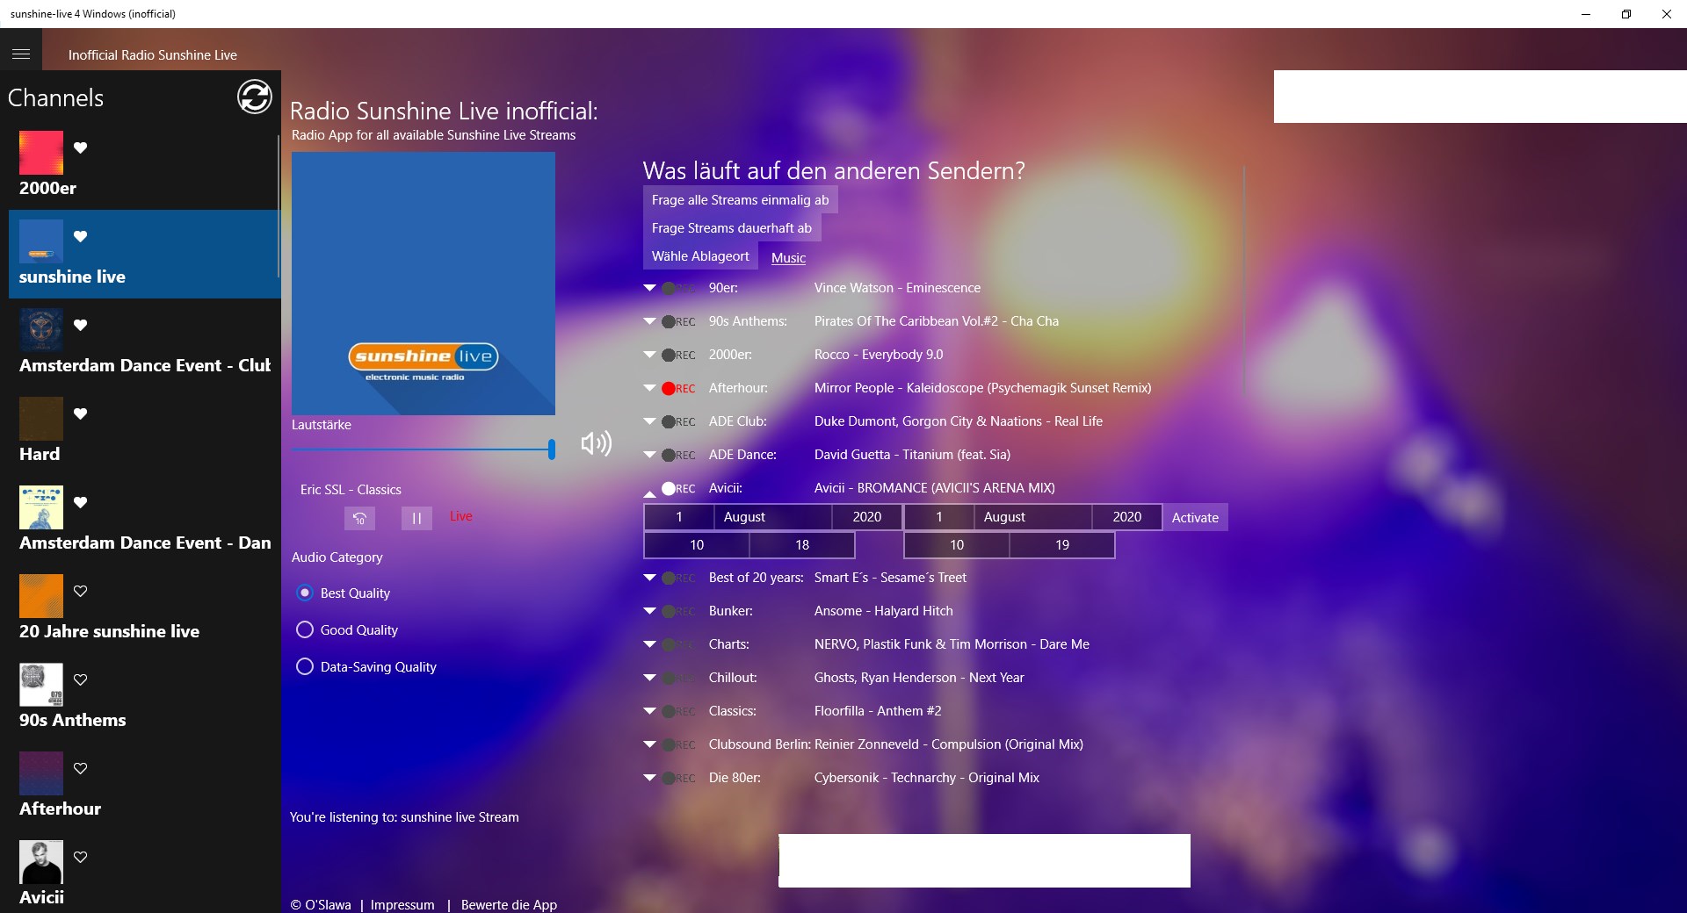Open the Avicii channel portrait
Image resolution: width=1687 pixels, height=913 pixels.
point(41,862)
